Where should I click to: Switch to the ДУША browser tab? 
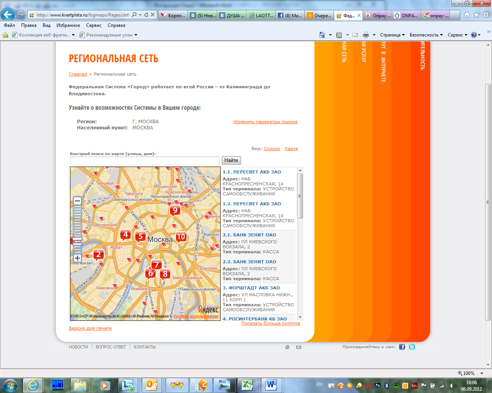232,15
